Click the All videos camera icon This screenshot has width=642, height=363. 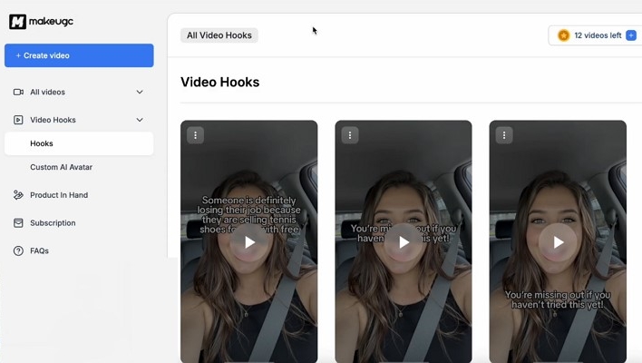18,92
